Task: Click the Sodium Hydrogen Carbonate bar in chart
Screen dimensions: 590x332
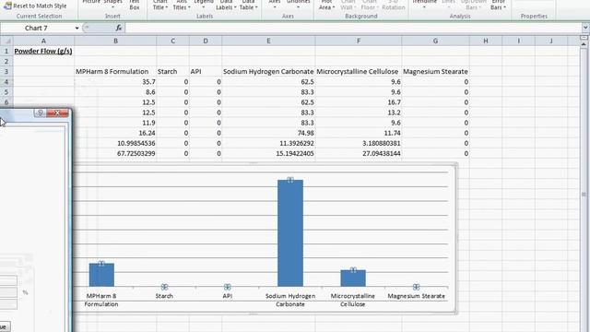Action: [290, 233]
